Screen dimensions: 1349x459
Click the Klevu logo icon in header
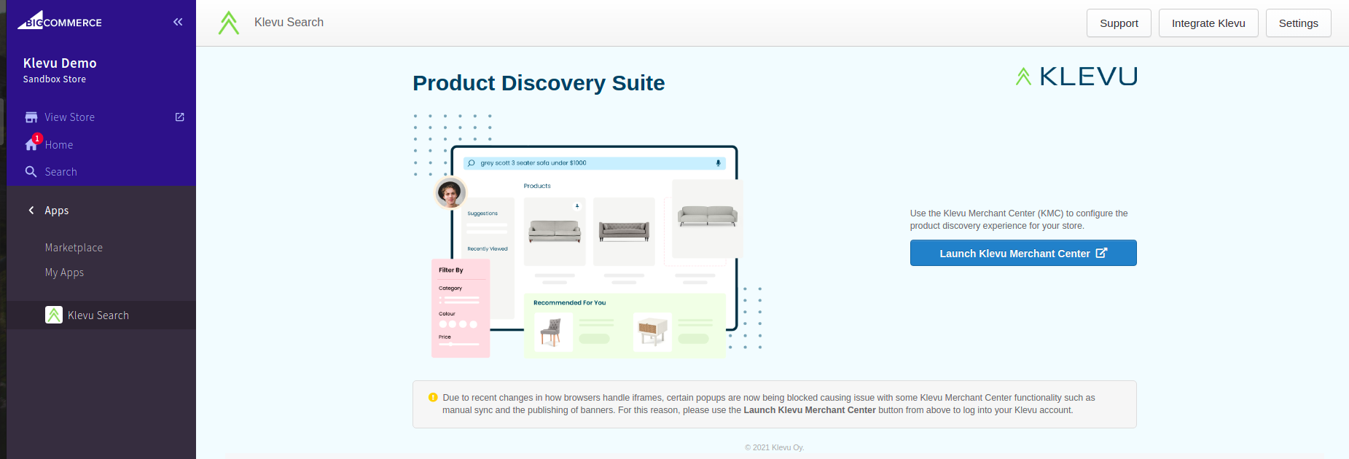[229, 23]
